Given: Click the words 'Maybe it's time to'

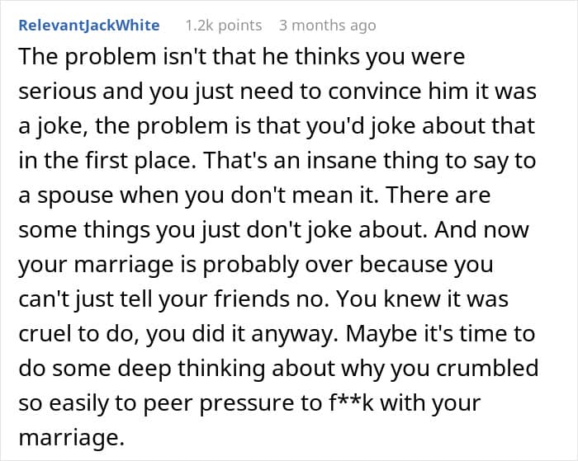Looking at the screenshot, I should 440,334.
